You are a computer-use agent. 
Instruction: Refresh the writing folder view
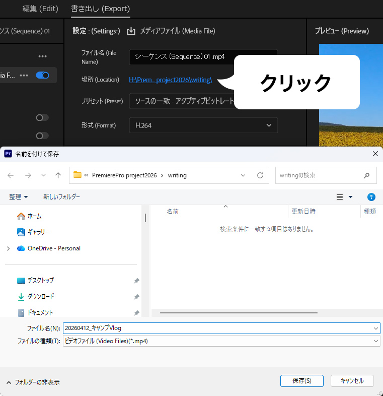pos(260,175)
